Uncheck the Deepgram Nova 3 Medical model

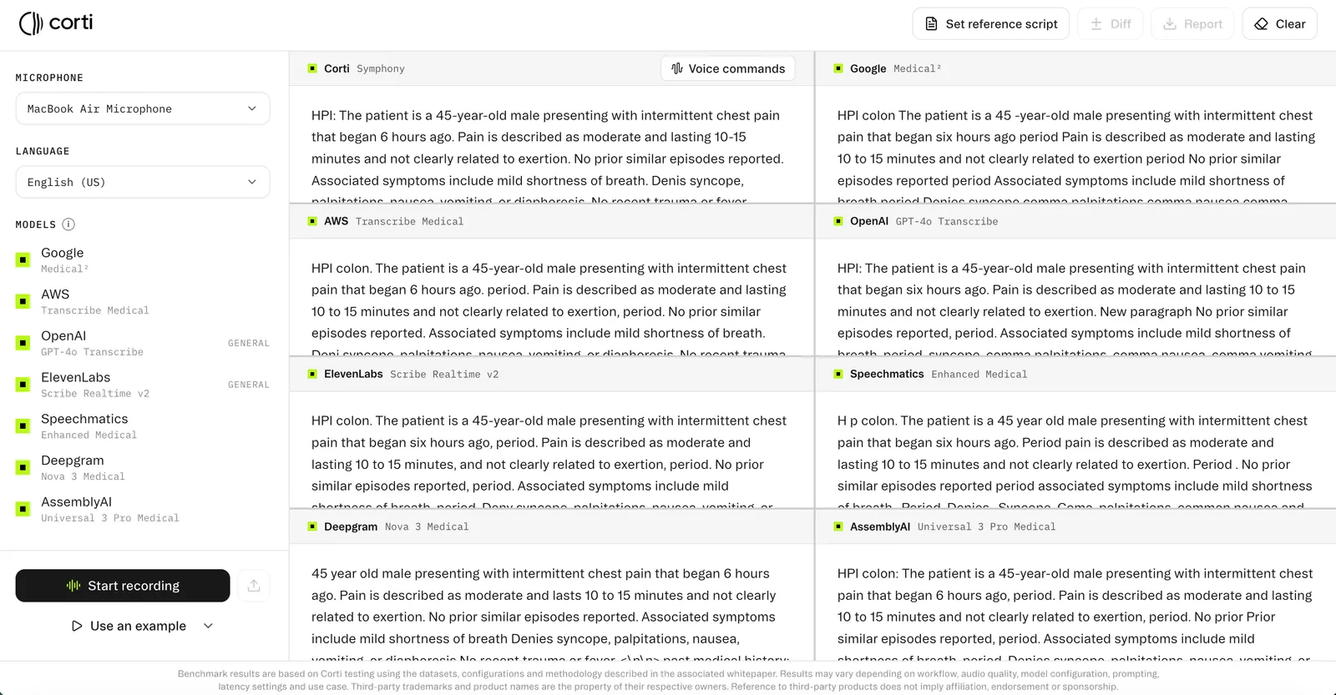click(x=23, y=467)
